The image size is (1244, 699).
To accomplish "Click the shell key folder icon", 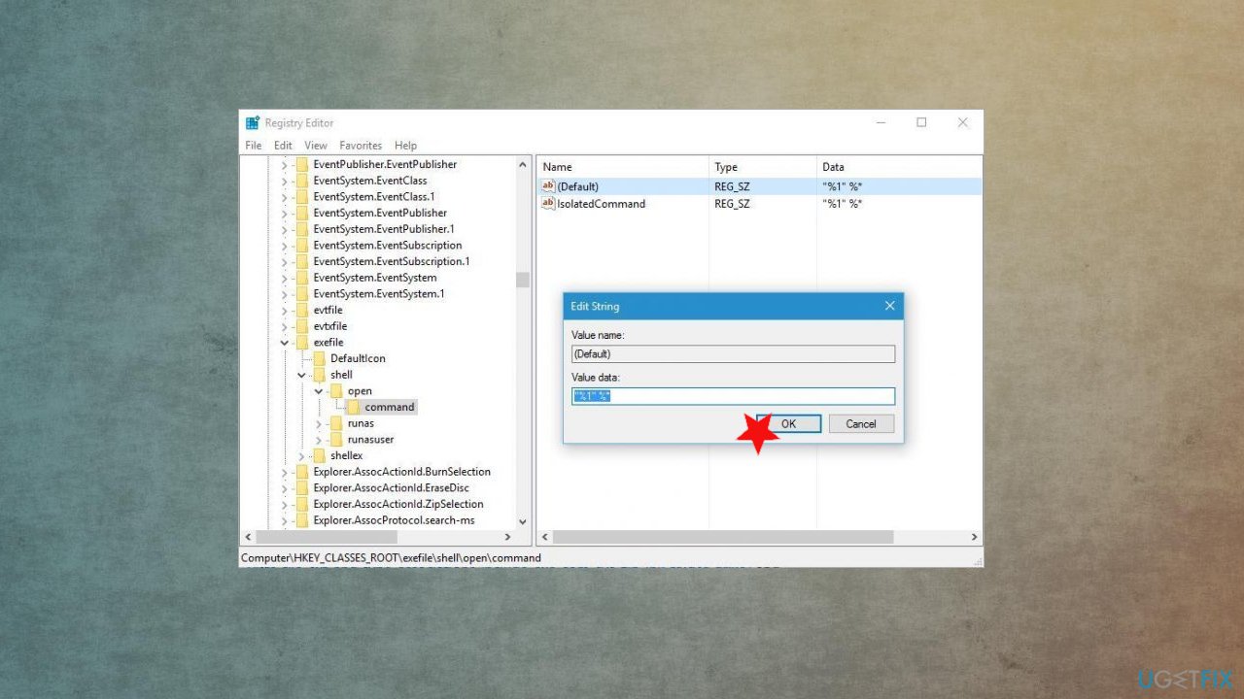I will (319, 374).
